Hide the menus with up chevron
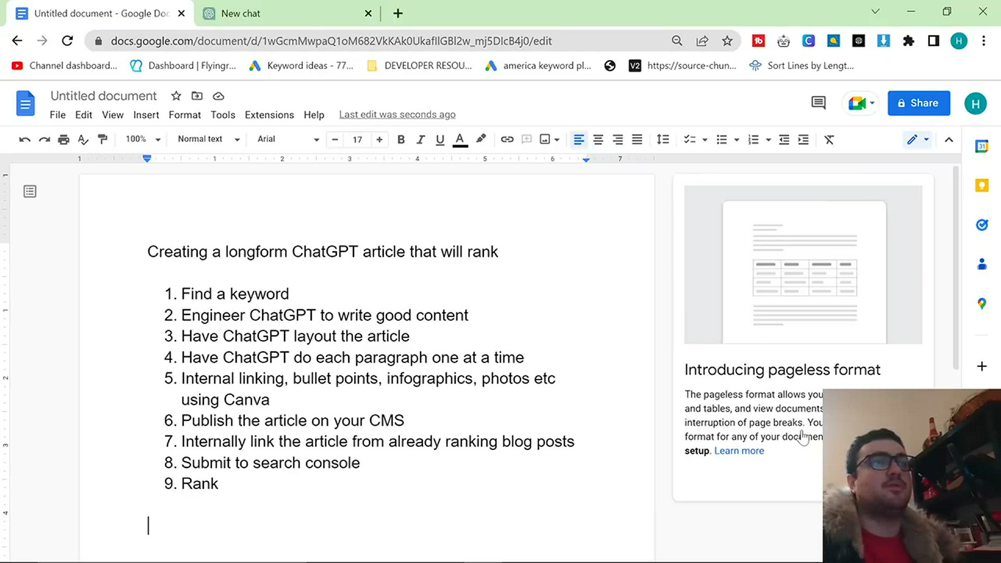The width and height of the screenshot is (1001, 563). [949, 140]
